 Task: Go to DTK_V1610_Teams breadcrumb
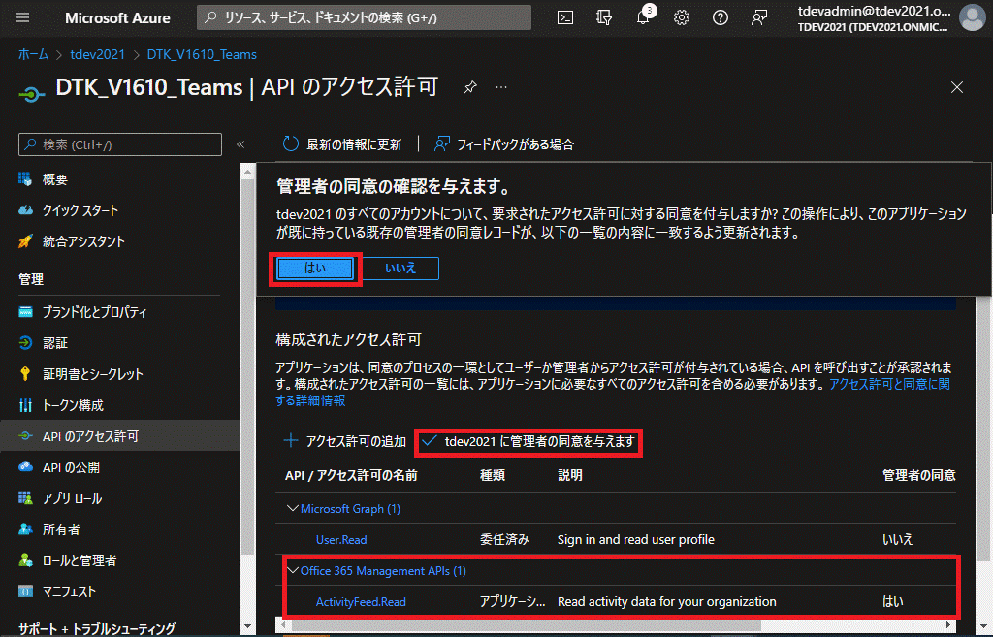pos(202,54)
